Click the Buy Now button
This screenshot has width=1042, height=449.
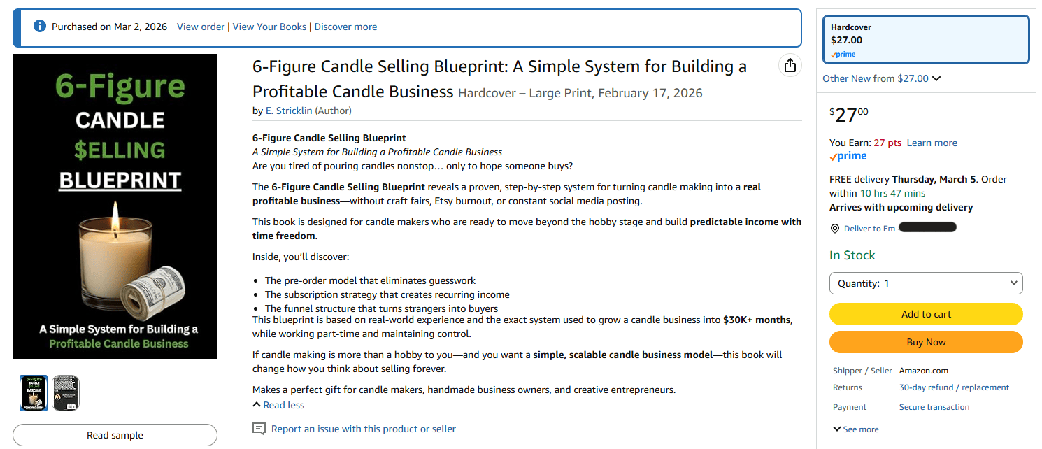click(926, 342)
